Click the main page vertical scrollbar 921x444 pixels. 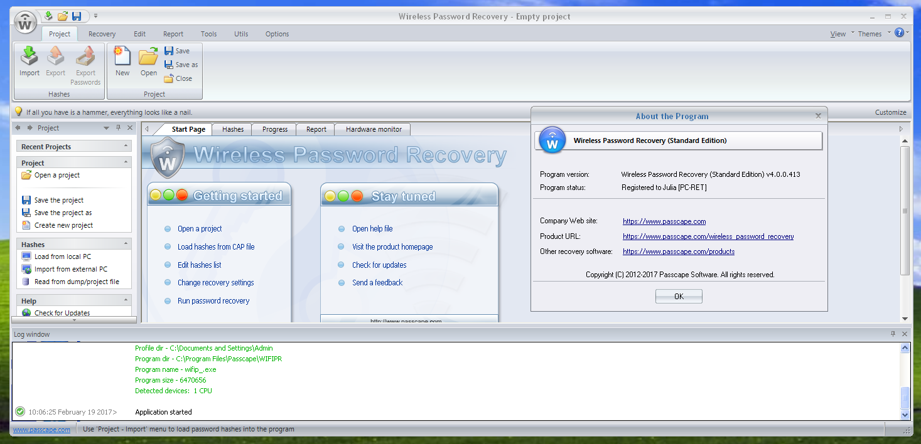905,211
